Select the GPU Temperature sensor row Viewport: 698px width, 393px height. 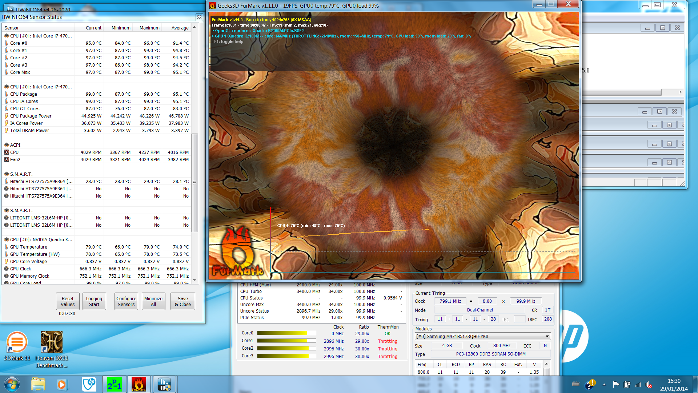pos(29,247)
